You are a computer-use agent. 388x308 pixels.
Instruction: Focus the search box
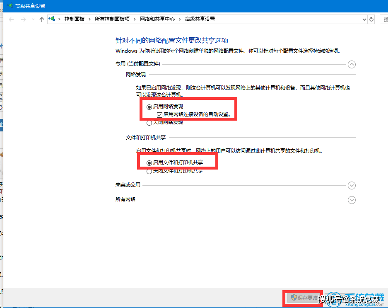(x=384, y=19)
